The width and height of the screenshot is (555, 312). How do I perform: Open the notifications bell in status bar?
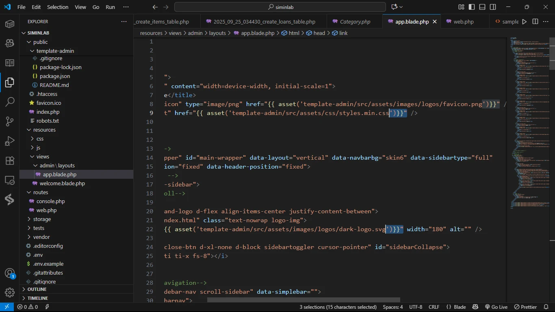pyautogui.click(x=546, y=307)
